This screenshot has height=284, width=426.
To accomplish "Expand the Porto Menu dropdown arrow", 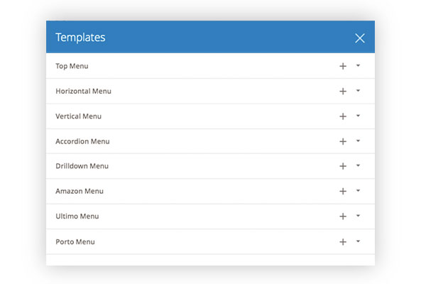I will tap(359, 241).
